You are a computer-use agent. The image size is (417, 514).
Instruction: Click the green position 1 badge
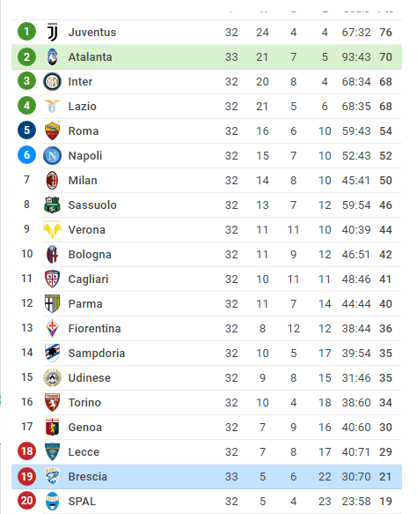coord(26,32)
